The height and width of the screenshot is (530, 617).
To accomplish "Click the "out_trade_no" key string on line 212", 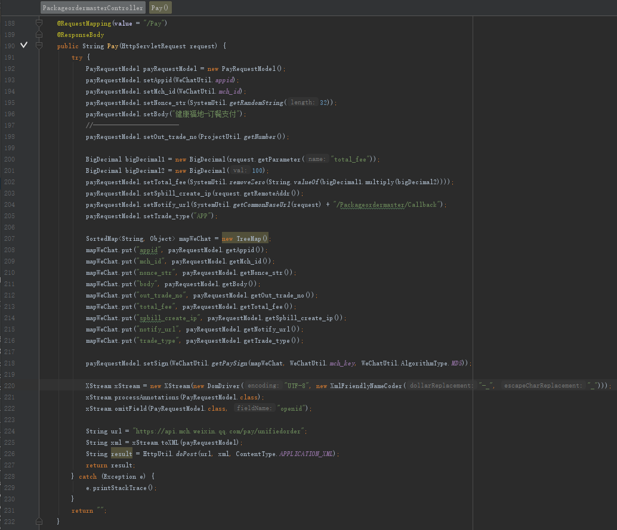I will click(161, 295).
